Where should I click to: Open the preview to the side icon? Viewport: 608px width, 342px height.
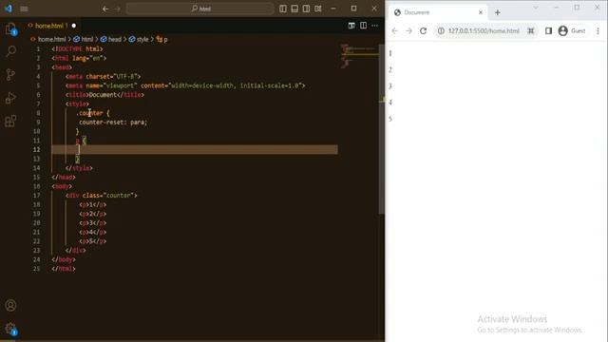coord(351,26)
